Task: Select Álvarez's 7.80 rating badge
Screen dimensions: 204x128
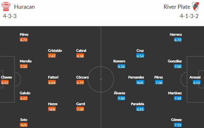Action: [121, 98]
